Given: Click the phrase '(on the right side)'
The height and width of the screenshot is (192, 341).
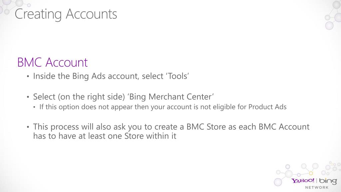Looking at the screenshot, I should [x=91, y=97].
